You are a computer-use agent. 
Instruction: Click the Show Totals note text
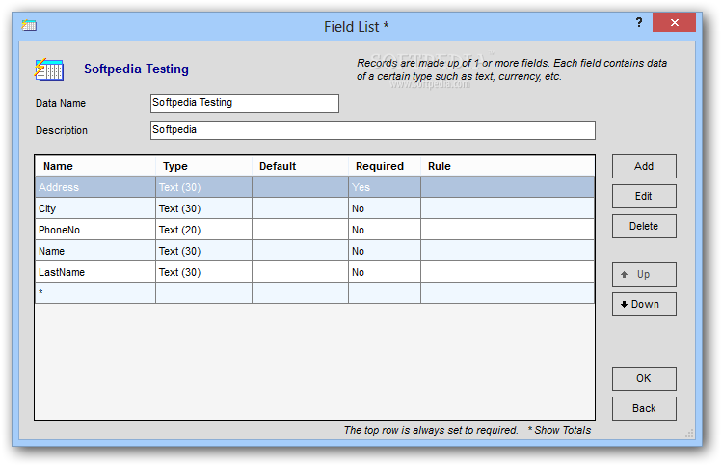click(x=559, y=430)
